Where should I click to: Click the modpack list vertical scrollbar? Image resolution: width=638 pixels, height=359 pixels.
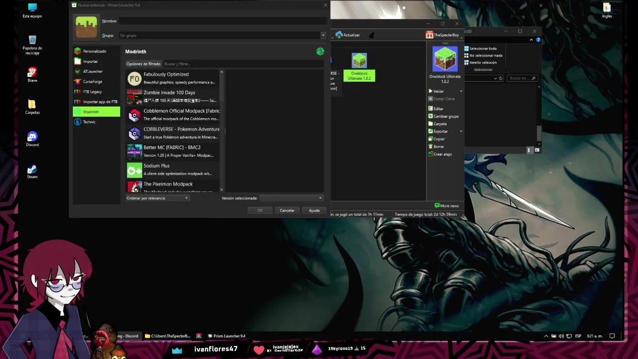pos(222,131)
